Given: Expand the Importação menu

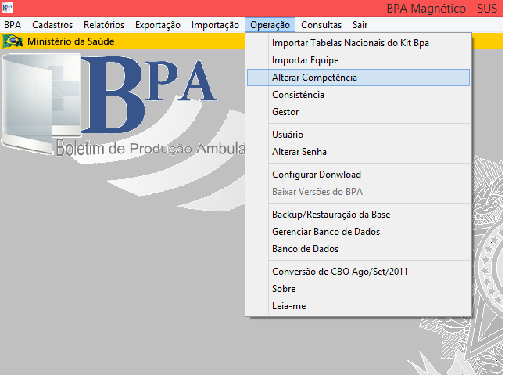Looking at the screenshot, I should (x=215, y=25).
